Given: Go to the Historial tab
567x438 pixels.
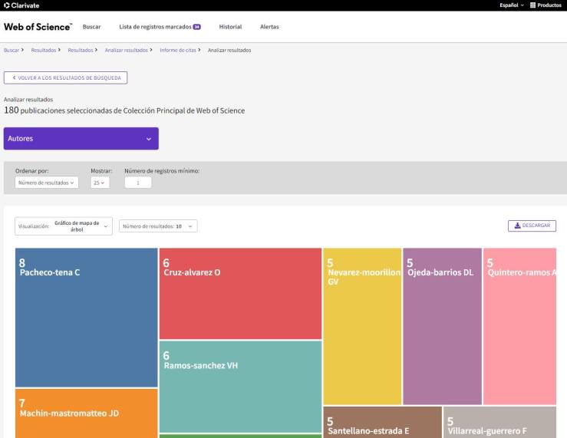Looking at the screenshot, I should tap(230, 27).
